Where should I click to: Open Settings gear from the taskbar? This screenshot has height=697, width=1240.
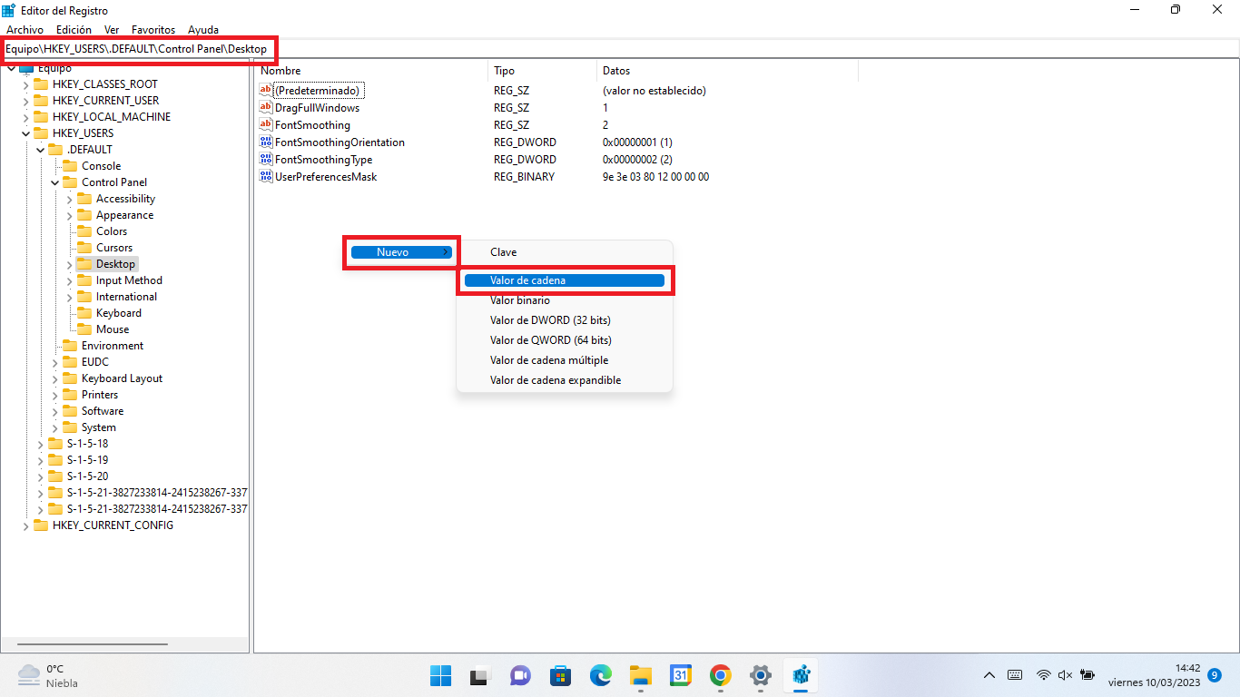click(760, 675)
